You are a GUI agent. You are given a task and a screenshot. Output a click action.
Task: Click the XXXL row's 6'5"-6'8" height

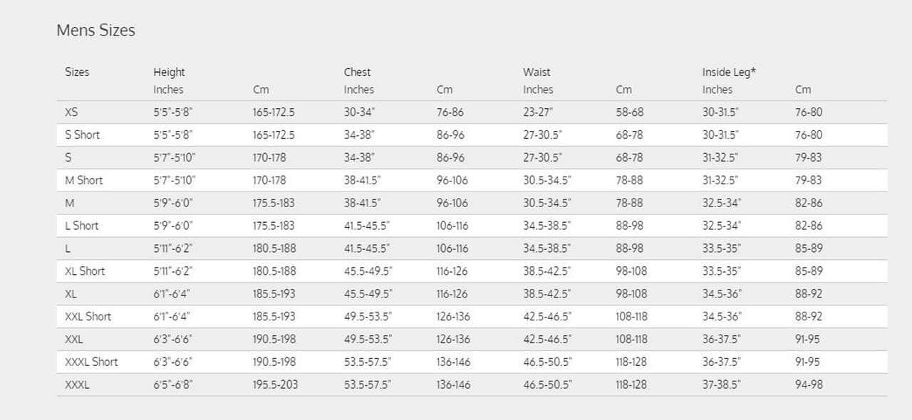[x=173, y=384]
